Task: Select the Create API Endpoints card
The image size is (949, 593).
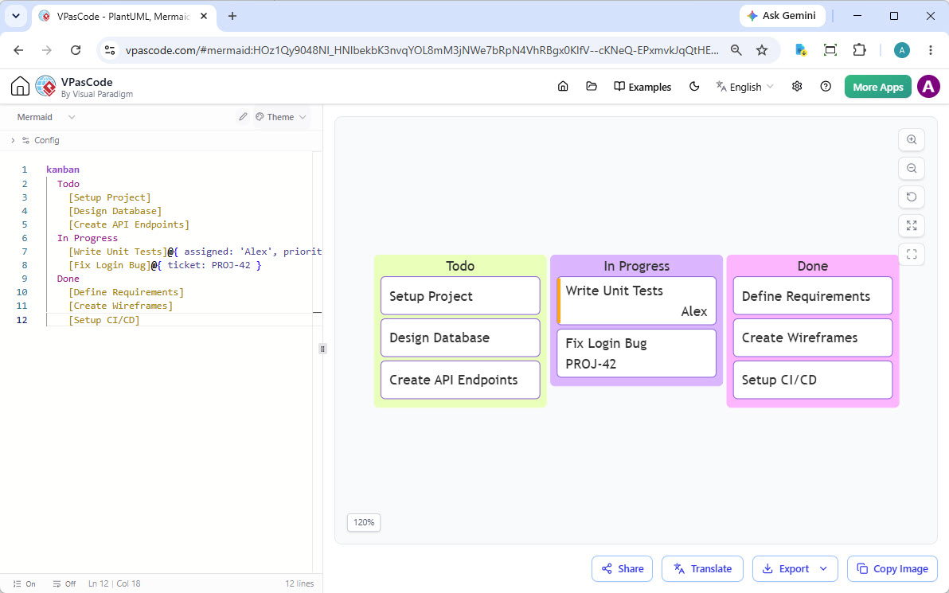Action: [460, 380]
